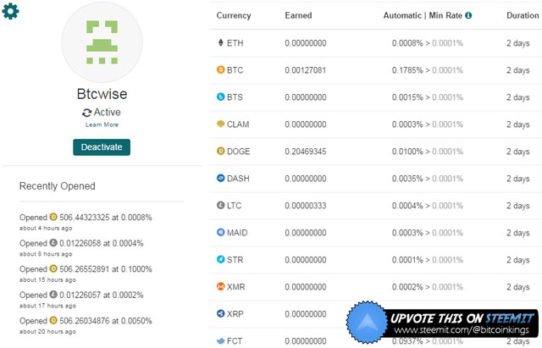This screenshot has height=348, width=542.
Task: Click the Doge icon in 506.26034876 entry
Action: [x=53, y=320]
